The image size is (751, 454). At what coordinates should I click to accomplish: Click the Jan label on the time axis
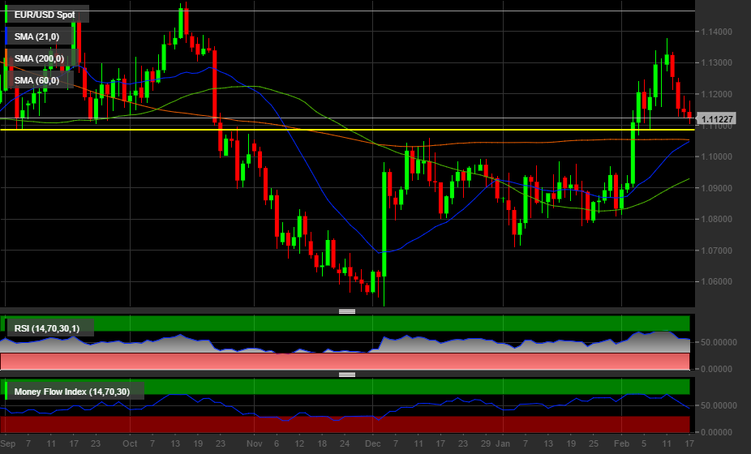pyautogui.click(x=503, y=444)
